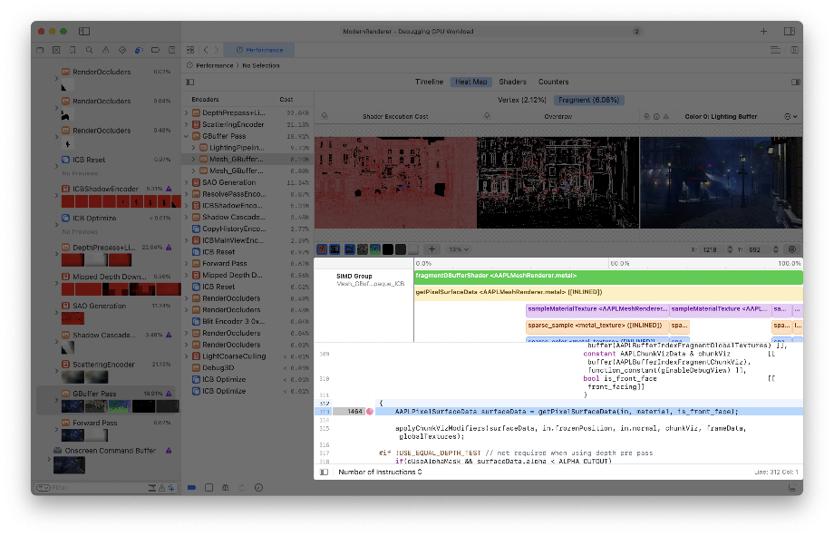Increment the Y coordinate stepper
Screen dimensions: 834x536
(x=775, y=248)
